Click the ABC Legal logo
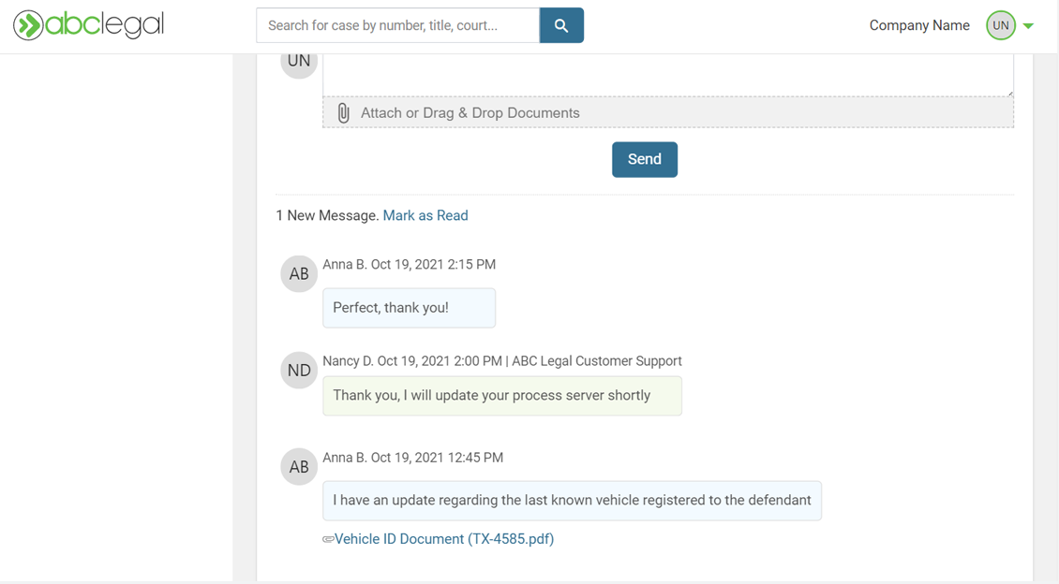The width and height of the screenshot is (1059, 584). click(x=87, y=25)
